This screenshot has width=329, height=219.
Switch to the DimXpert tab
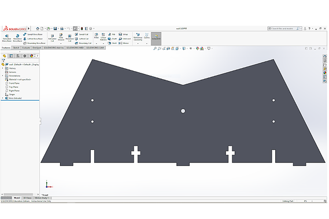37,48
